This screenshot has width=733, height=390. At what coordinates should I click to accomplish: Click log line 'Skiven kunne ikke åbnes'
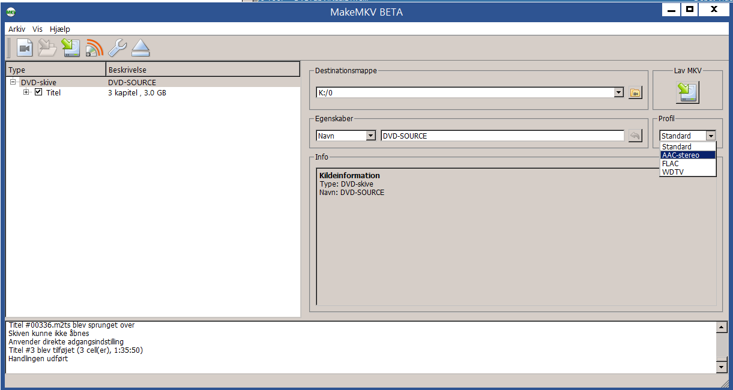49,333
